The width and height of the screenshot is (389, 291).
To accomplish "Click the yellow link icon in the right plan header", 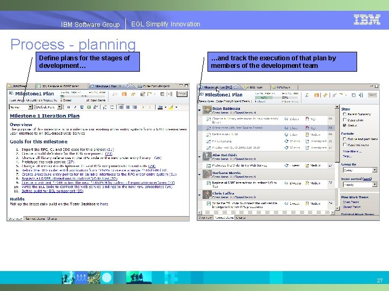I will 325,95.
